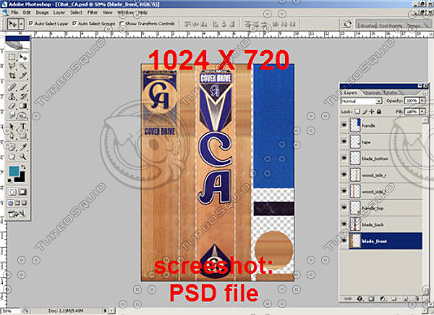Hide the blade_front layer eye icon
The width and height of the screenshot is (434, 315).
[344, 240]
